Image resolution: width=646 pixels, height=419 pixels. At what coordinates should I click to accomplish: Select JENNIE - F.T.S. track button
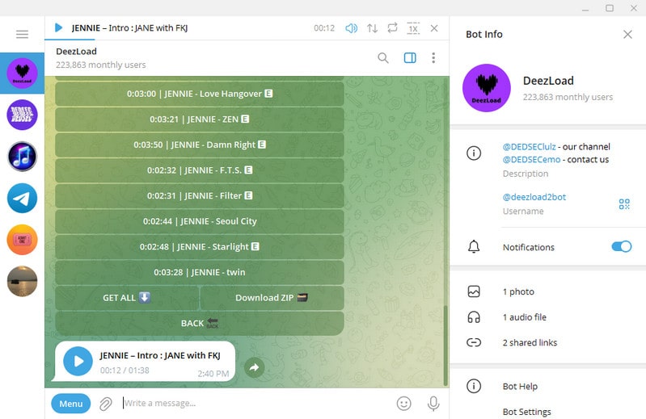[200, 170]
